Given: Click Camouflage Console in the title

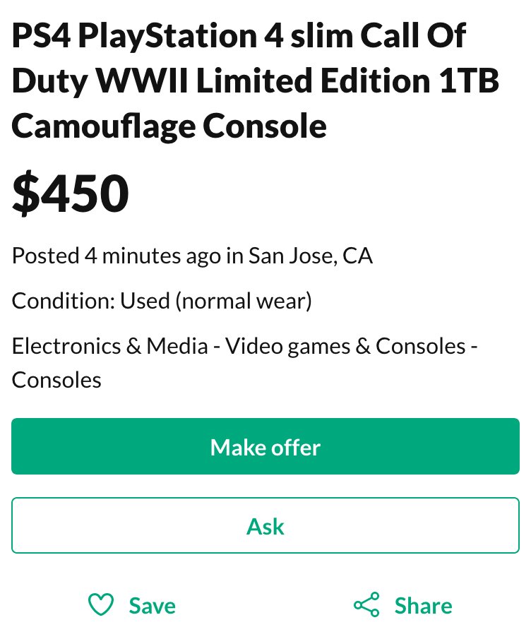Looking at the screenshot, I should coord(169,126).
